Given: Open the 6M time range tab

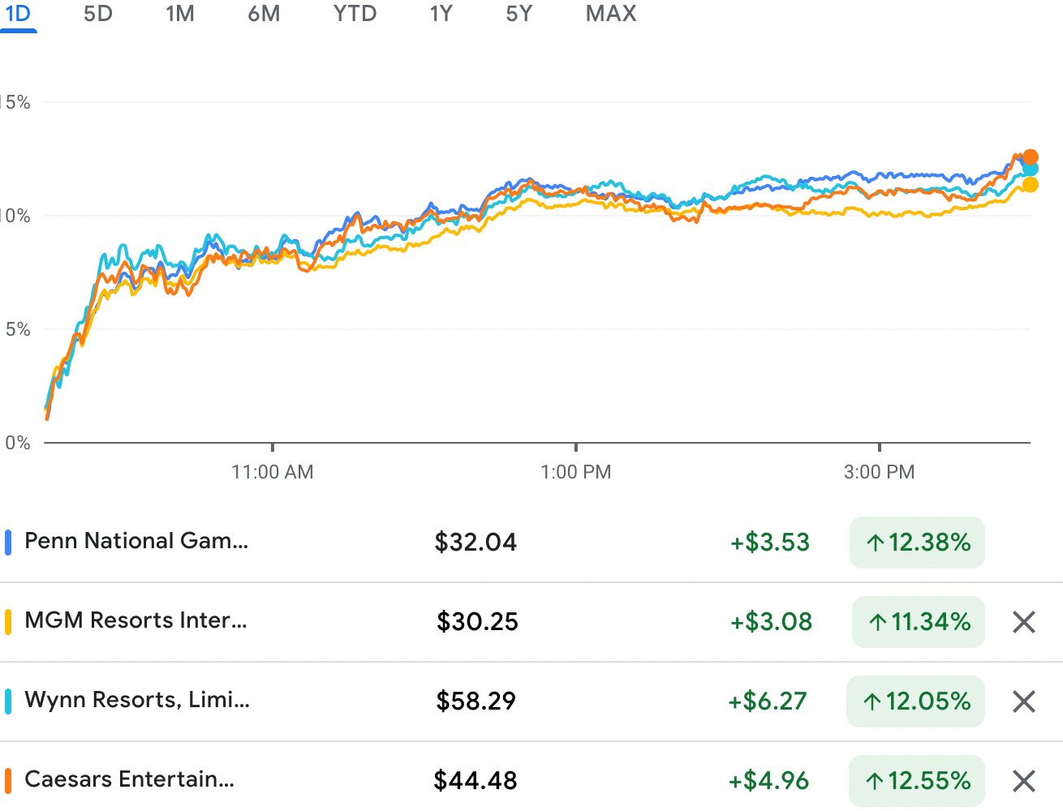Looking at the screenshot, I should tap(264, 14).
